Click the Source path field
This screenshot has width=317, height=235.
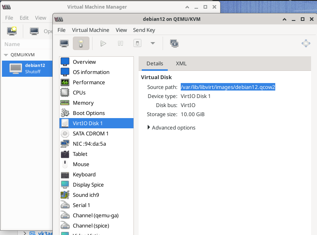point(228,87)
